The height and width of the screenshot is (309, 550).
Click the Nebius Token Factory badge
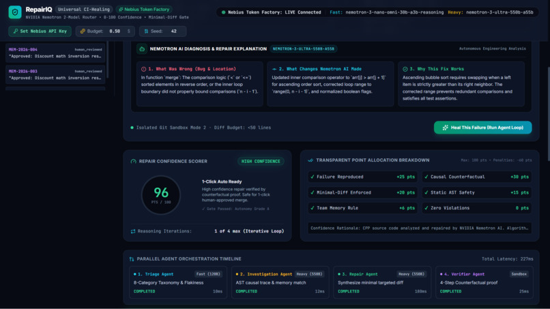click(x=144, y=10)
